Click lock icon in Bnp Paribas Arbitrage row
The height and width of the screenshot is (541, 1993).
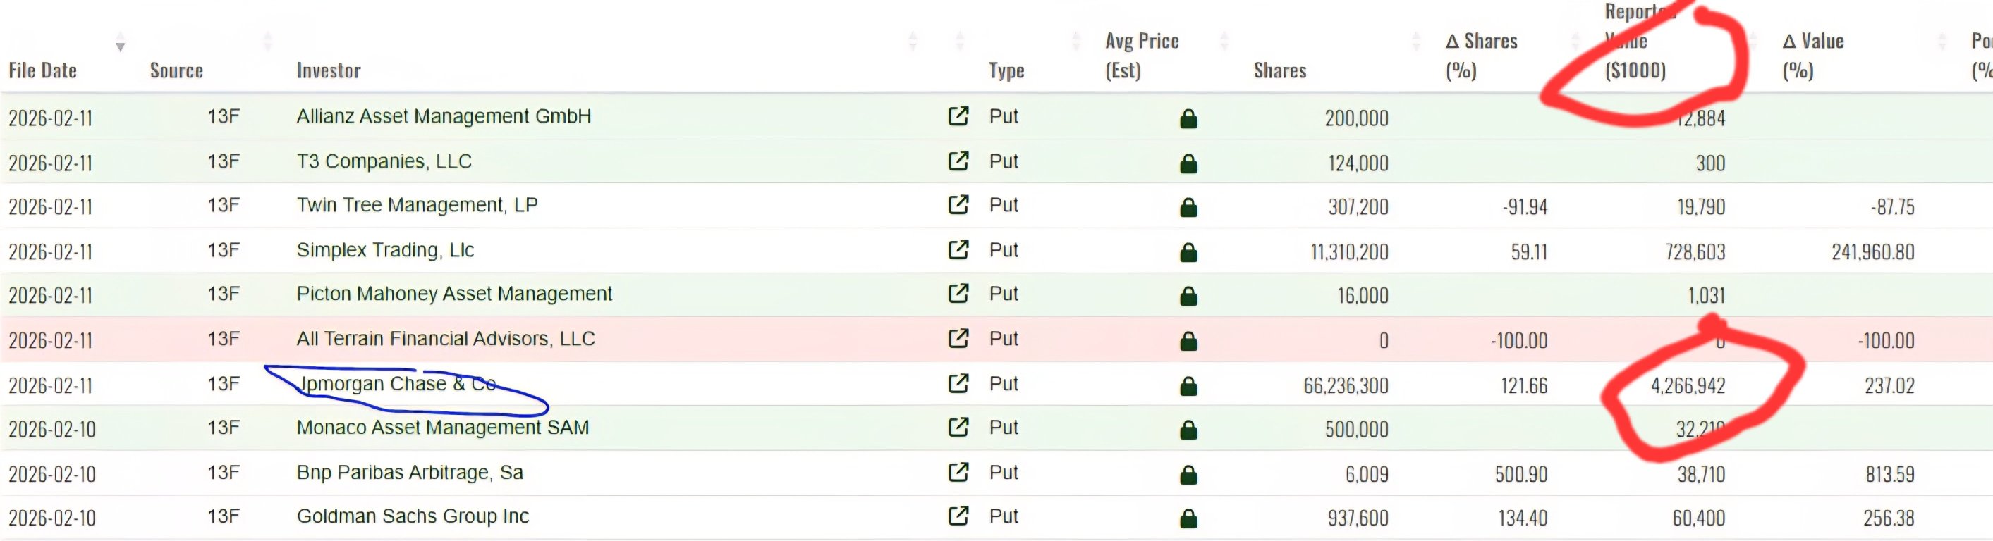(1188, 475)
